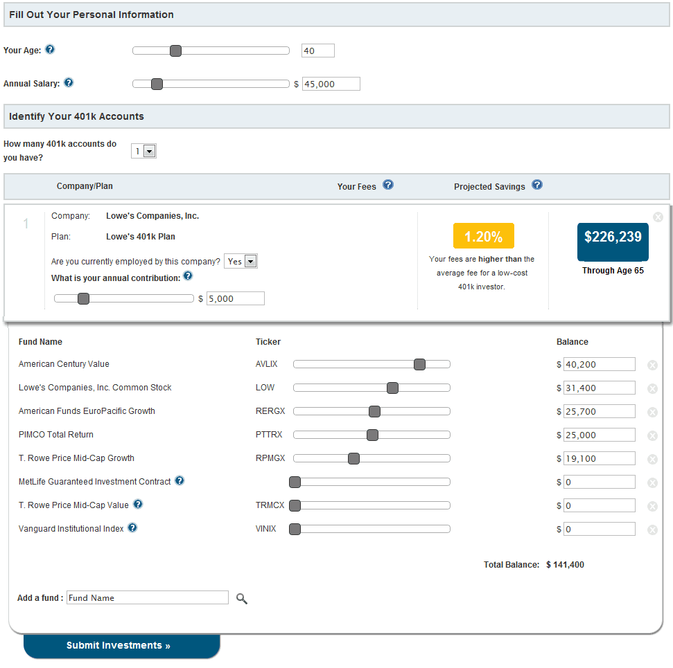Click the 1.20% fees badge
The height and width of the screenshot is (668, 673).
pyautogui.click(x=483, y=236)
